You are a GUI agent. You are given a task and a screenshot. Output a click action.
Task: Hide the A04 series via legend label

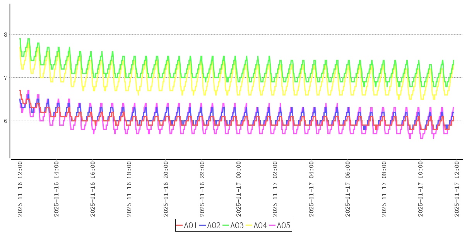pyautogui.click(x=260, y=225)
